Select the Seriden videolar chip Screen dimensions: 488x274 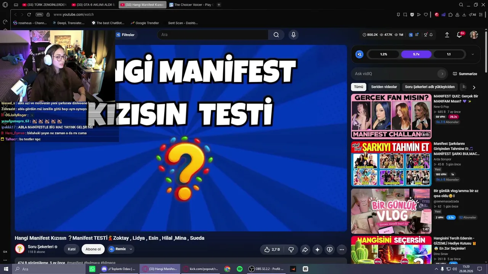[x=384, y=87]
